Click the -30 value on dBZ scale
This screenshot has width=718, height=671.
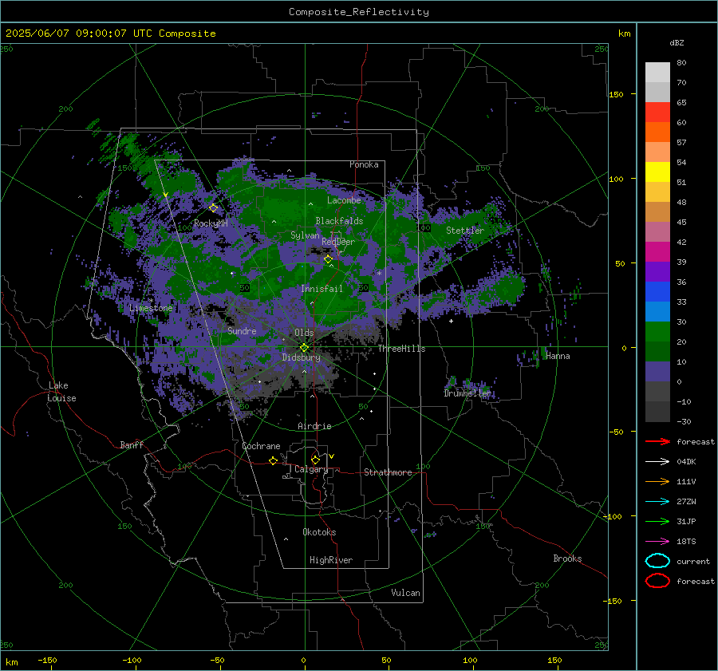684,421
